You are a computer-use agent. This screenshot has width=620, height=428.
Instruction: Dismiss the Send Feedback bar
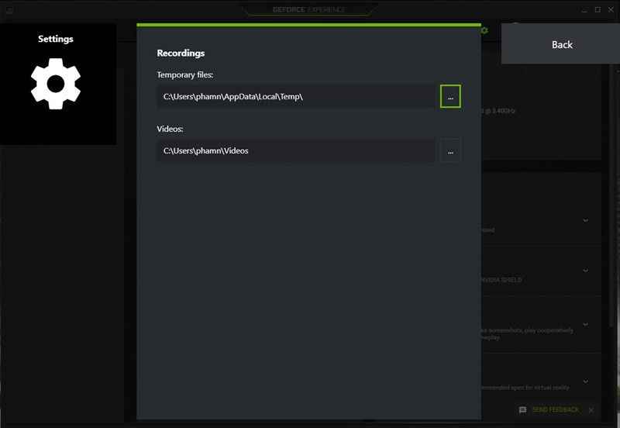[x=591, y=410]
